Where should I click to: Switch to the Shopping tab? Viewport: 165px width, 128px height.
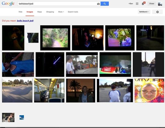50,12
